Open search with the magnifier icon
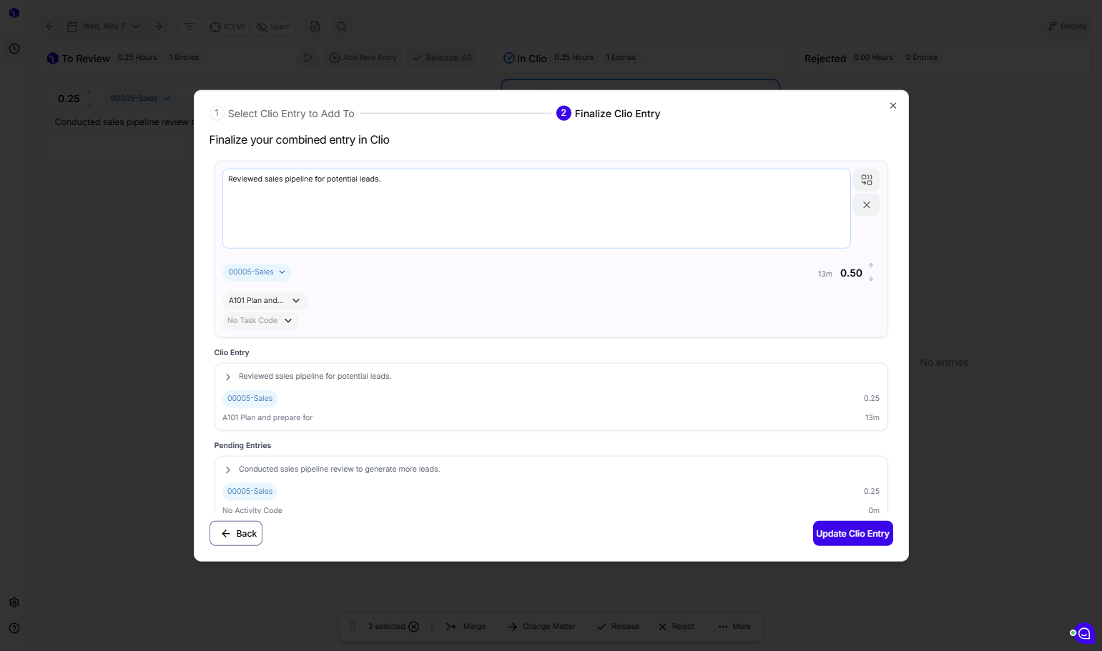This screenshot has width=1102, height=651. (342, 26)
